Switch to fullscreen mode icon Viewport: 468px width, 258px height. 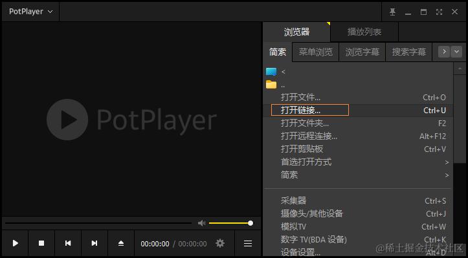(439, 12)
